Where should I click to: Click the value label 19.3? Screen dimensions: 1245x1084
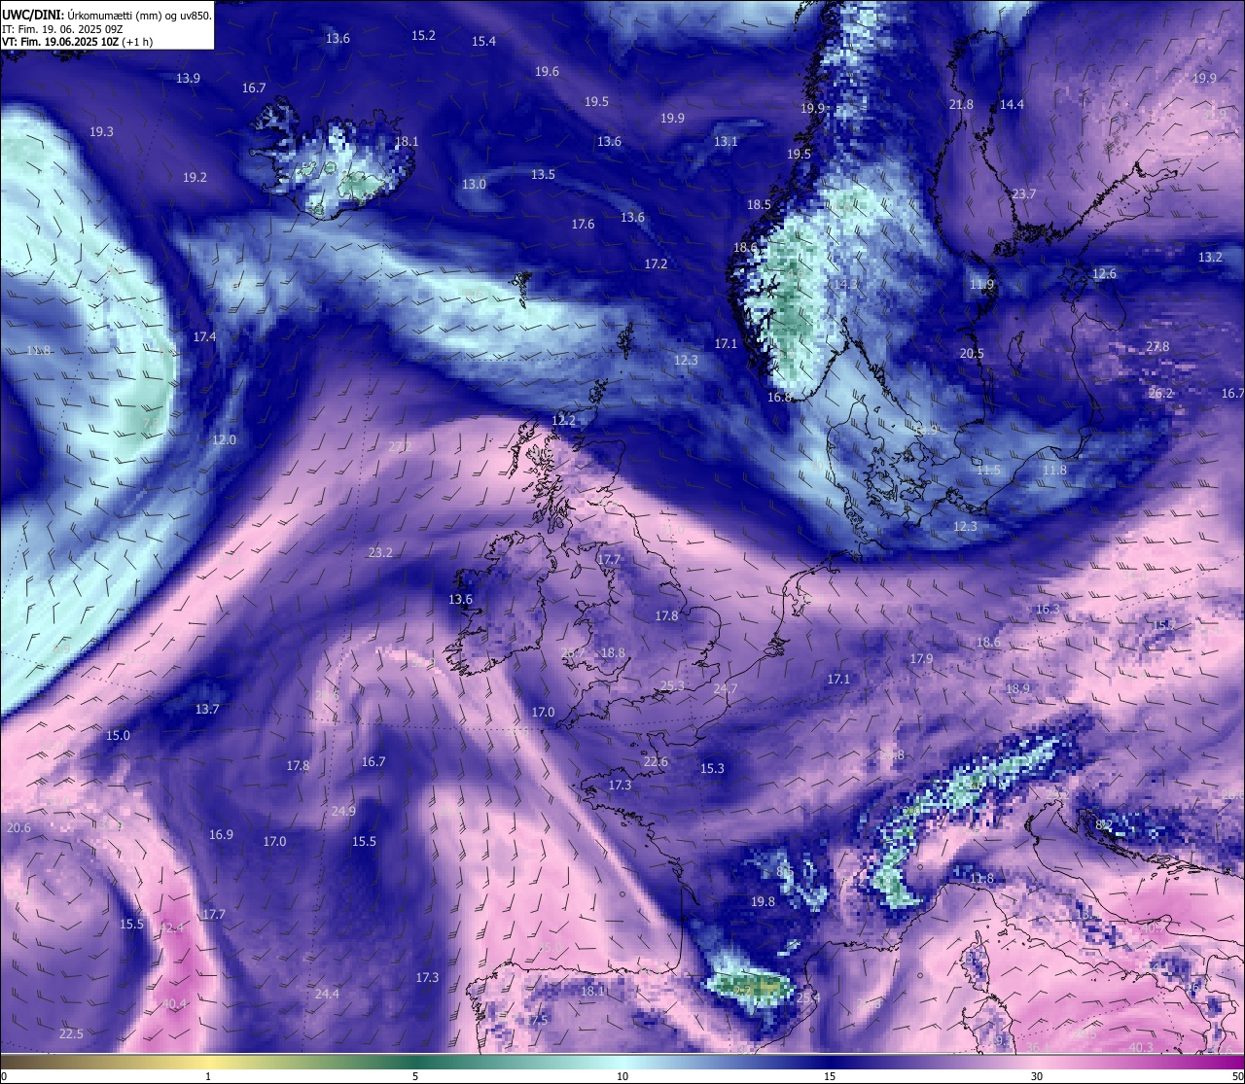coord(101,131)
